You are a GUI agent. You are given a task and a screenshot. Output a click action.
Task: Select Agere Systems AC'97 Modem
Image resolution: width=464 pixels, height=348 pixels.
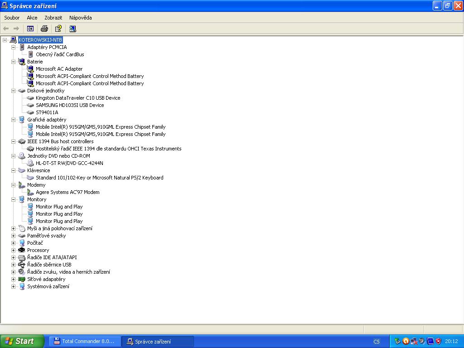pyautogui.click(x=68, y=192)
